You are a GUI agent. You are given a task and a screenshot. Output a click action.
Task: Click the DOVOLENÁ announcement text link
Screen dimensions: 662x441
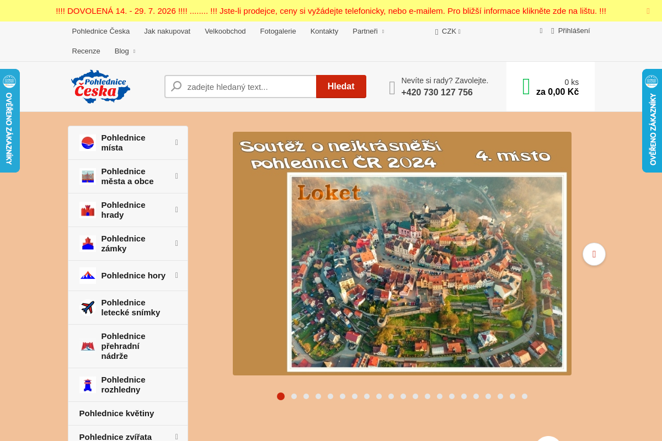pyautogui.click(x=331, y=11)
